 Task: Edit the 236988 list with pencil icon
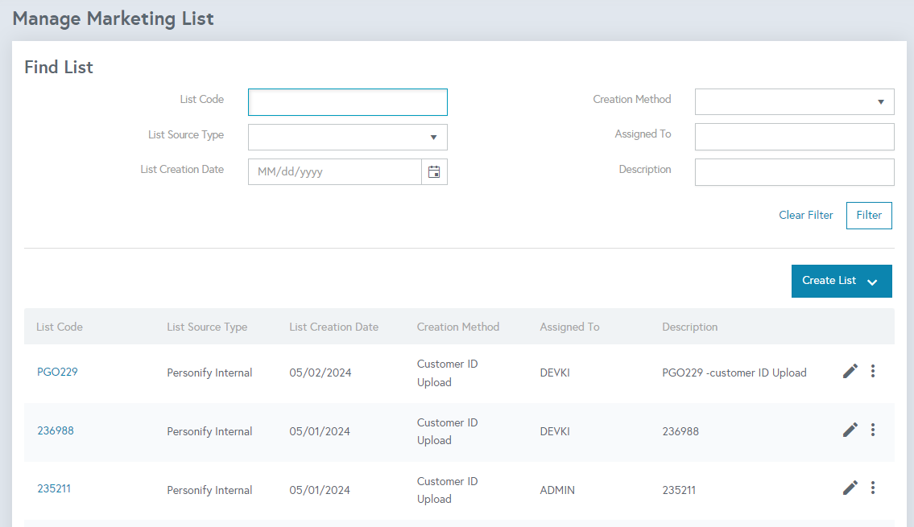click(x=850, y=430)
